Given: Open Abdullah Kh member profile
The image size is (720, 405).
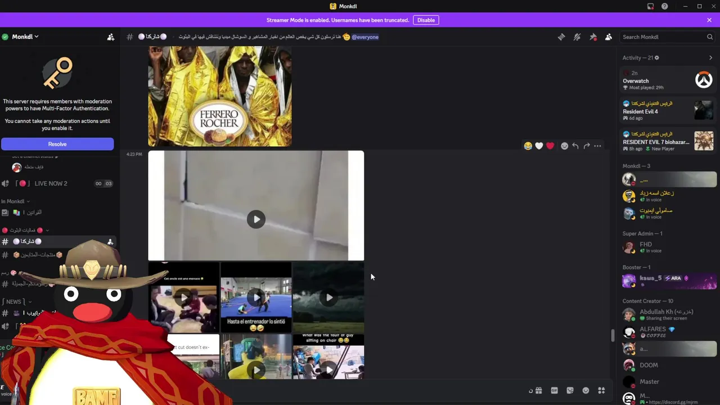Looking at the screenshot, I should coord(668,314).
